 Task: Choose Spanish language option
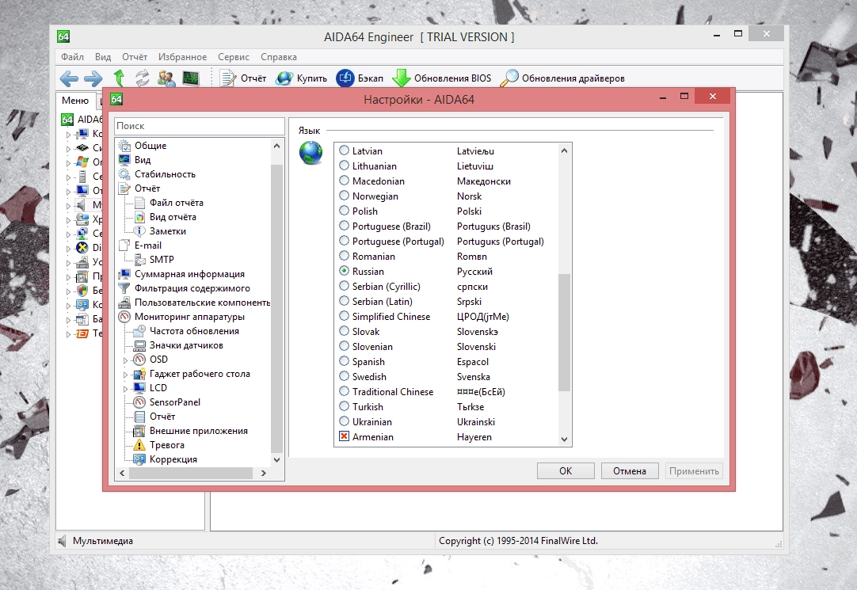[344, 361]
